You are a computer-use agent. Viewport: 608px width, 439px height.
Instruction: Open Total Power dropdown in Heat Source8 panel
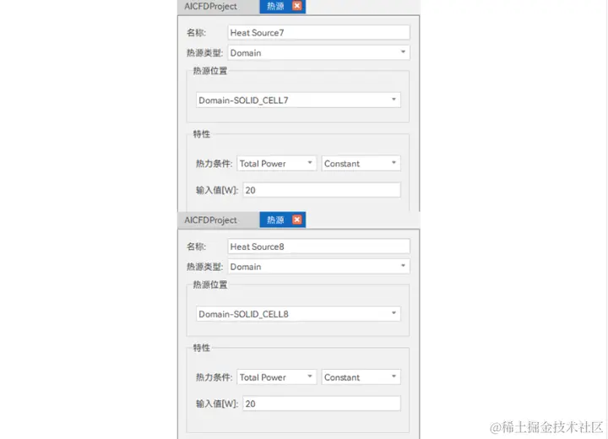coord(276,377)
